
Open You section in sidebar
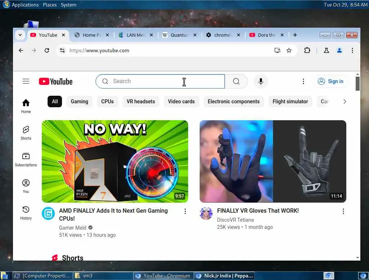pos(26,186)
